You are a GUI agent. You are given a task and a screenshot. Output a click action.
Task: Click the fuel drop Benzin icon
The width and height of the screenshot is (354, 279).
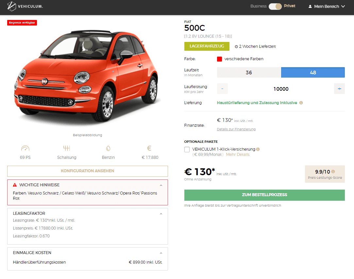point(108,148)
